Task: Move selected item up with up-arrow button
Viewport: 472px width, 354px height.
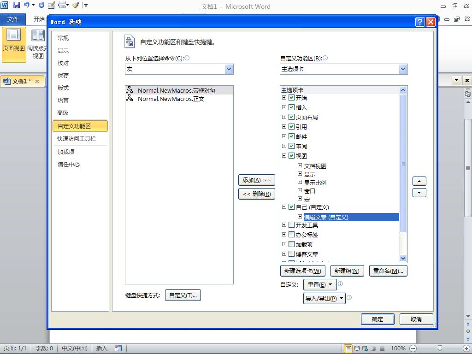Action: coord(419,181)
